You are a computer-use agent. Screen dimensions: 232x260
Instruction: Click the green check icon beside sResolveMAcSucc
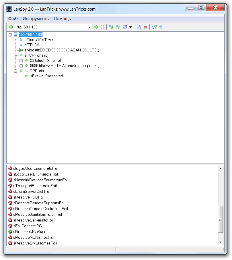coord(10,232)
